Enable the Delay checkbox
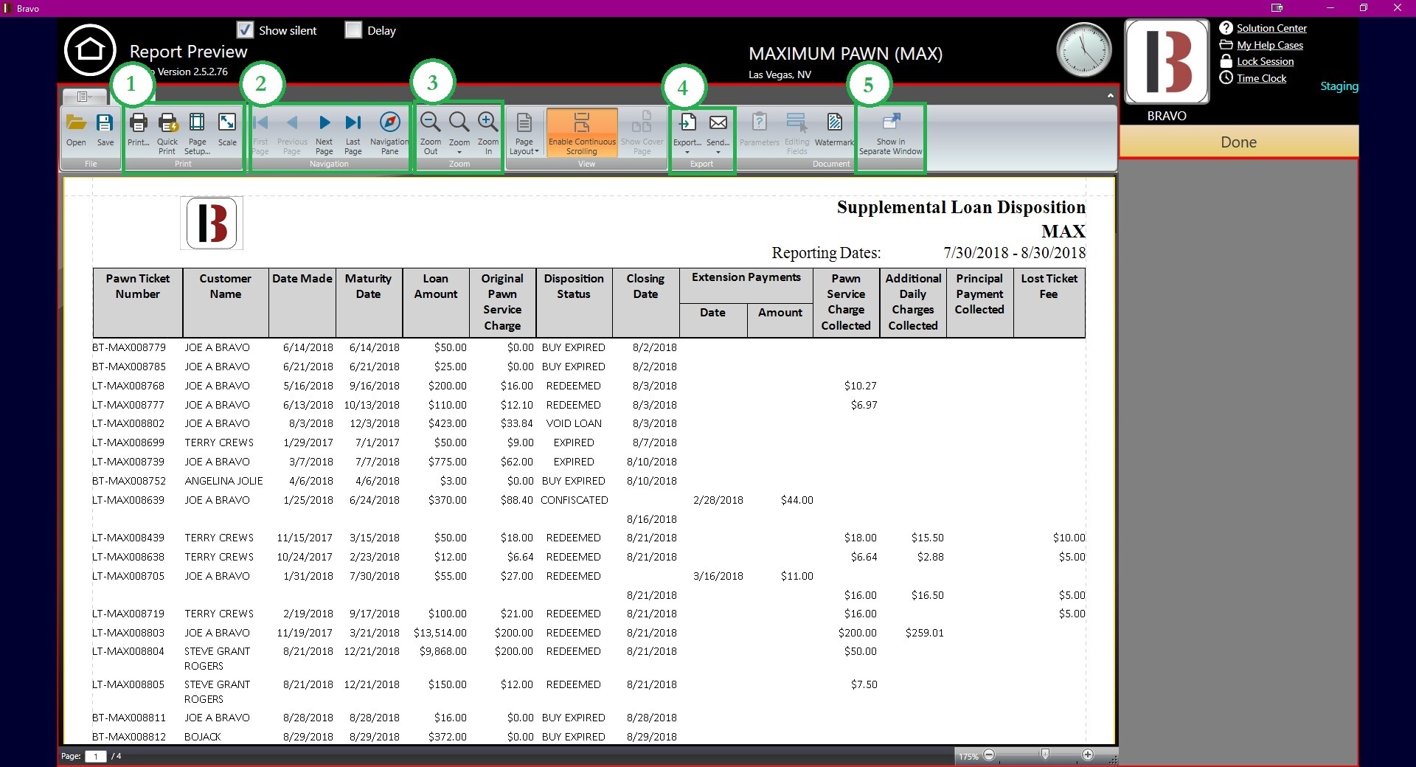 [x=353, y=30]
